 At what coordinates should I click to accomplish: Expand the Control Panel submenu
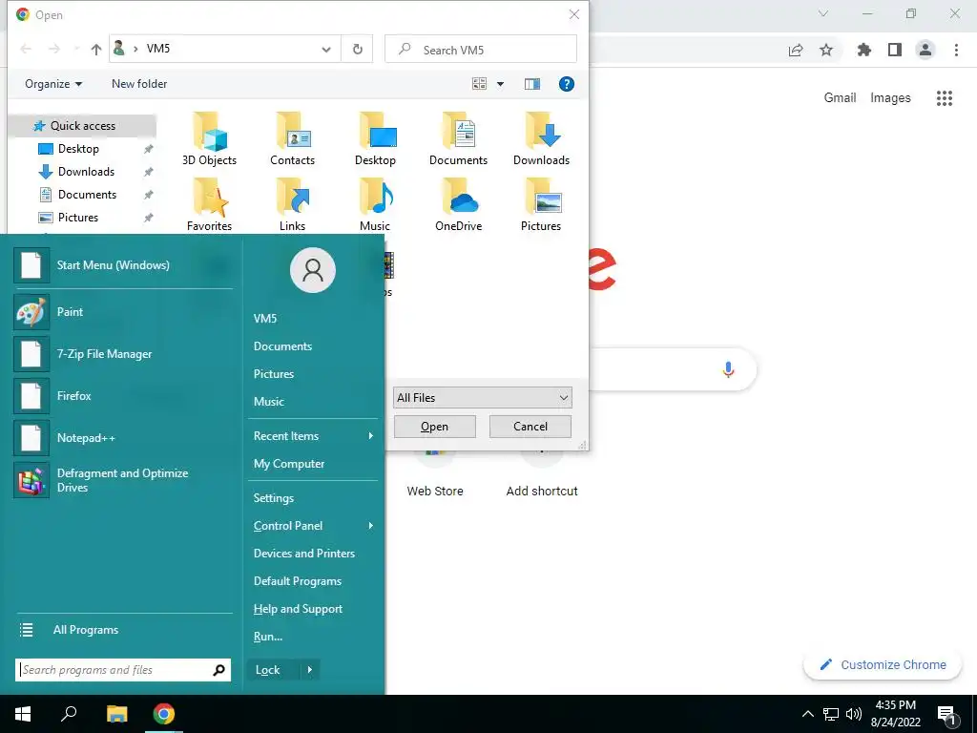pyautogui.click(x=371, y=526)
